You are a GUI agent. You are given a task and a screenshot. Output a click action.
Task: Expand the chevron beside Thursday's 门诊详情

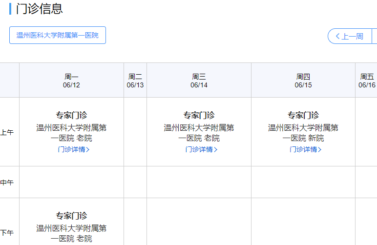pyautogui.click(x=320, y=149)
